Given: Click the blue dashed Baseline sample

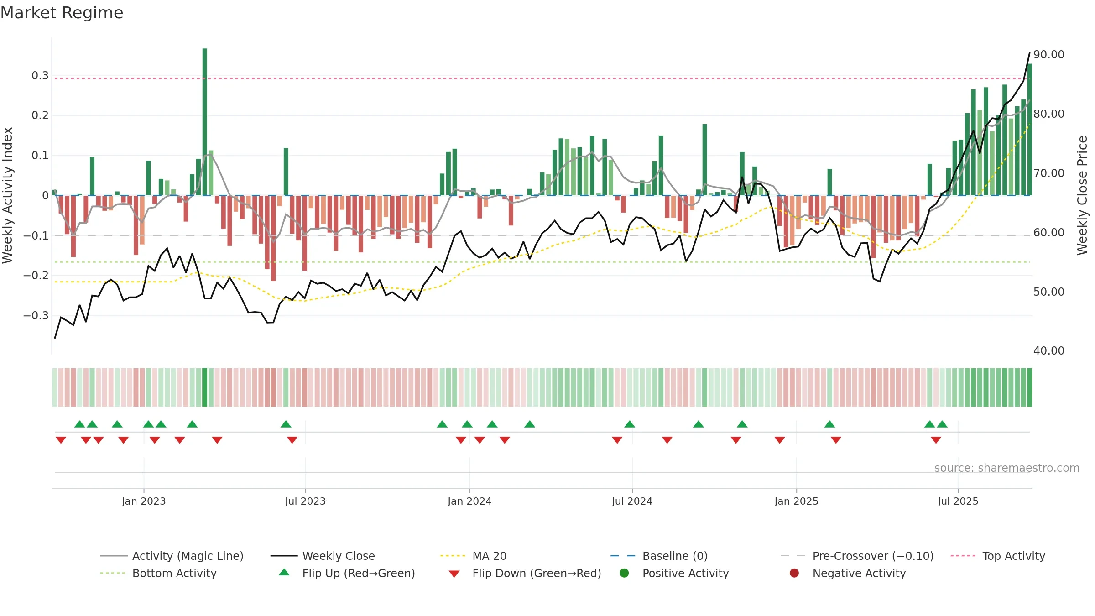Looking at the screenshot, I should coord(623,556).
